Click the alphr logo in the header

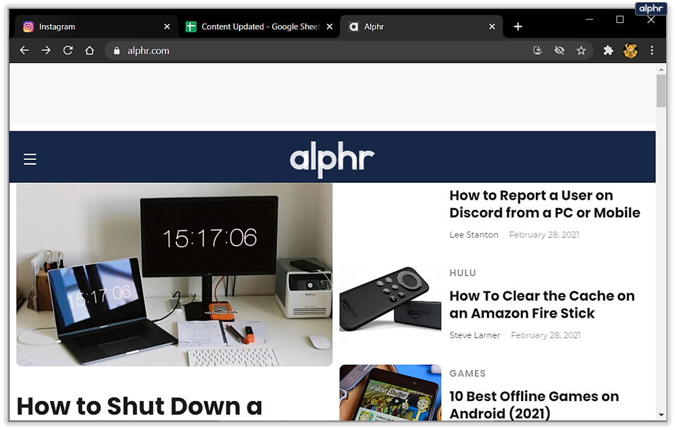332,158
